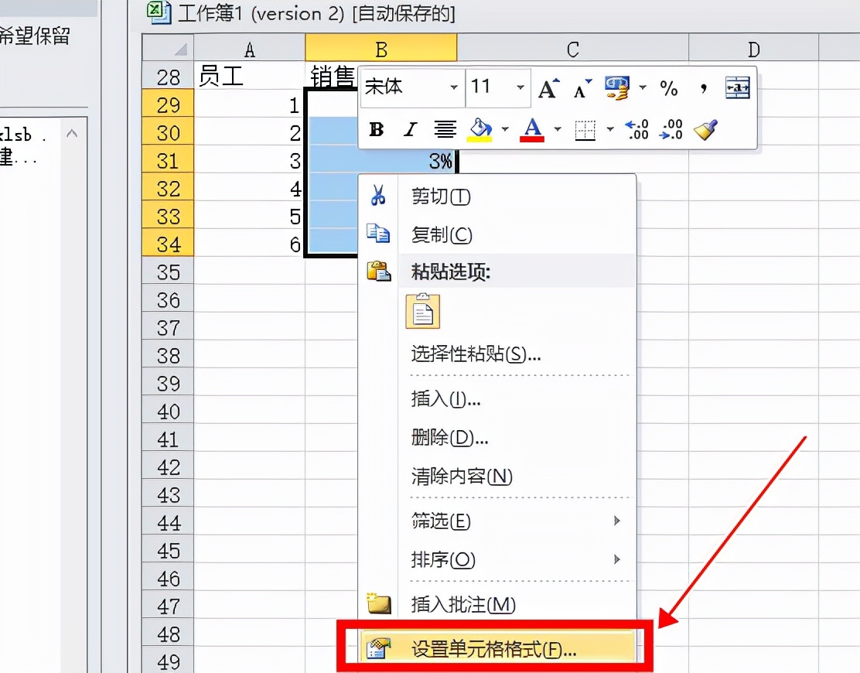The height and width of the screenshot is (673, 860).
Task: Click the copy pages icon
Action: click(x=378, y=233)
